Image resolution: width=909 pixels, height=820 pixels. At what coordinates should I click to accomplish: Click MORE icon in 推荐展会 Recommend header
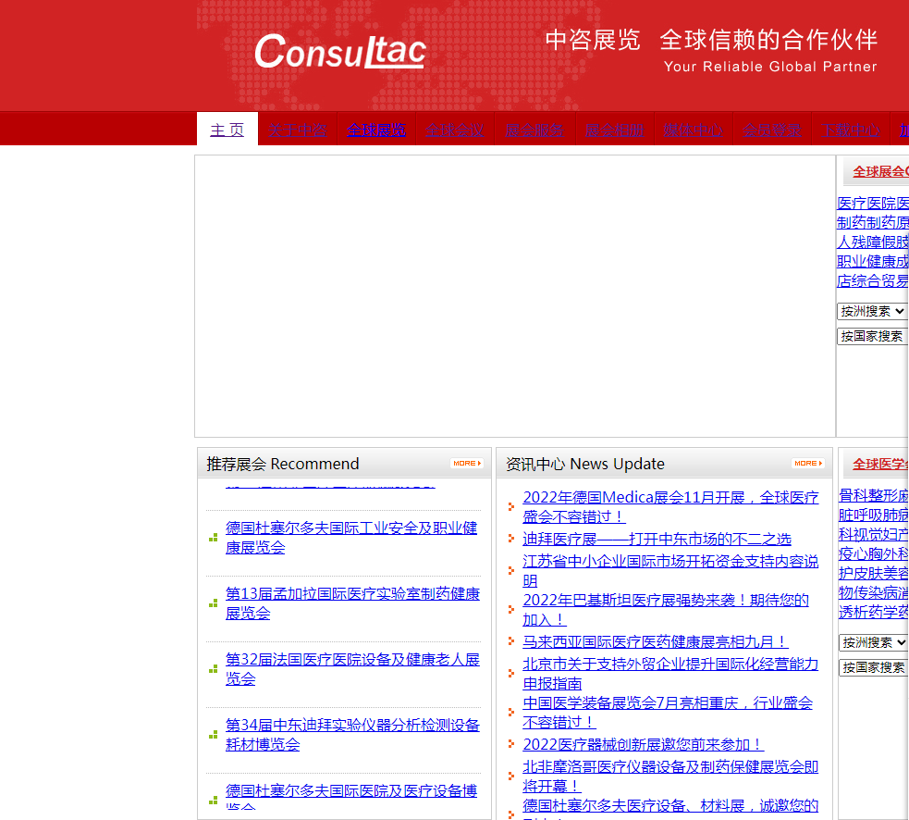467,463
